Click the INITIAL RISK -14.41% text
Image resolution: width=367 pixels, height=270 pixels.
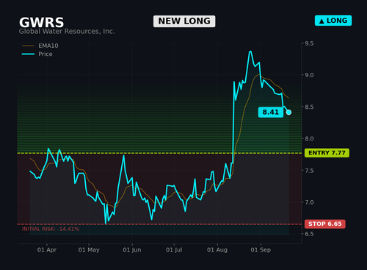[51, 229]
